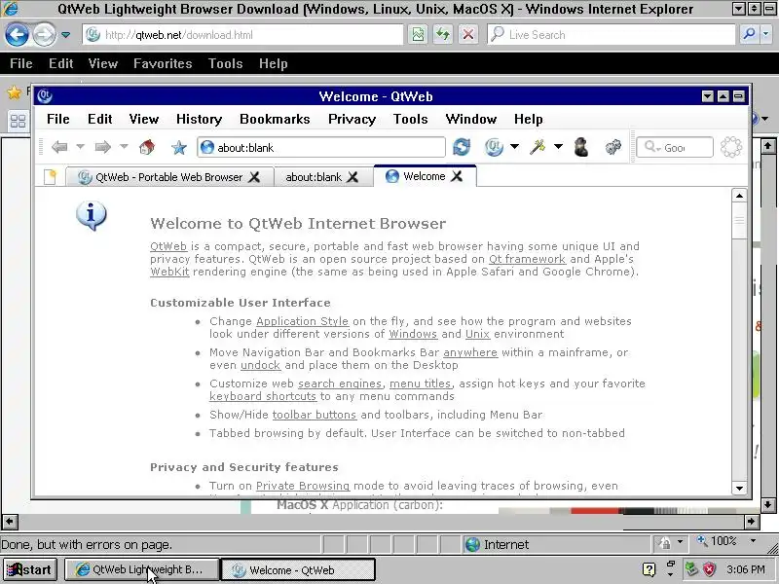Viewport: 779px width, 584px height.
Task: Reload the page with QtWeb refresh icon
Action: pyautogui.click(x=462, y=147)
